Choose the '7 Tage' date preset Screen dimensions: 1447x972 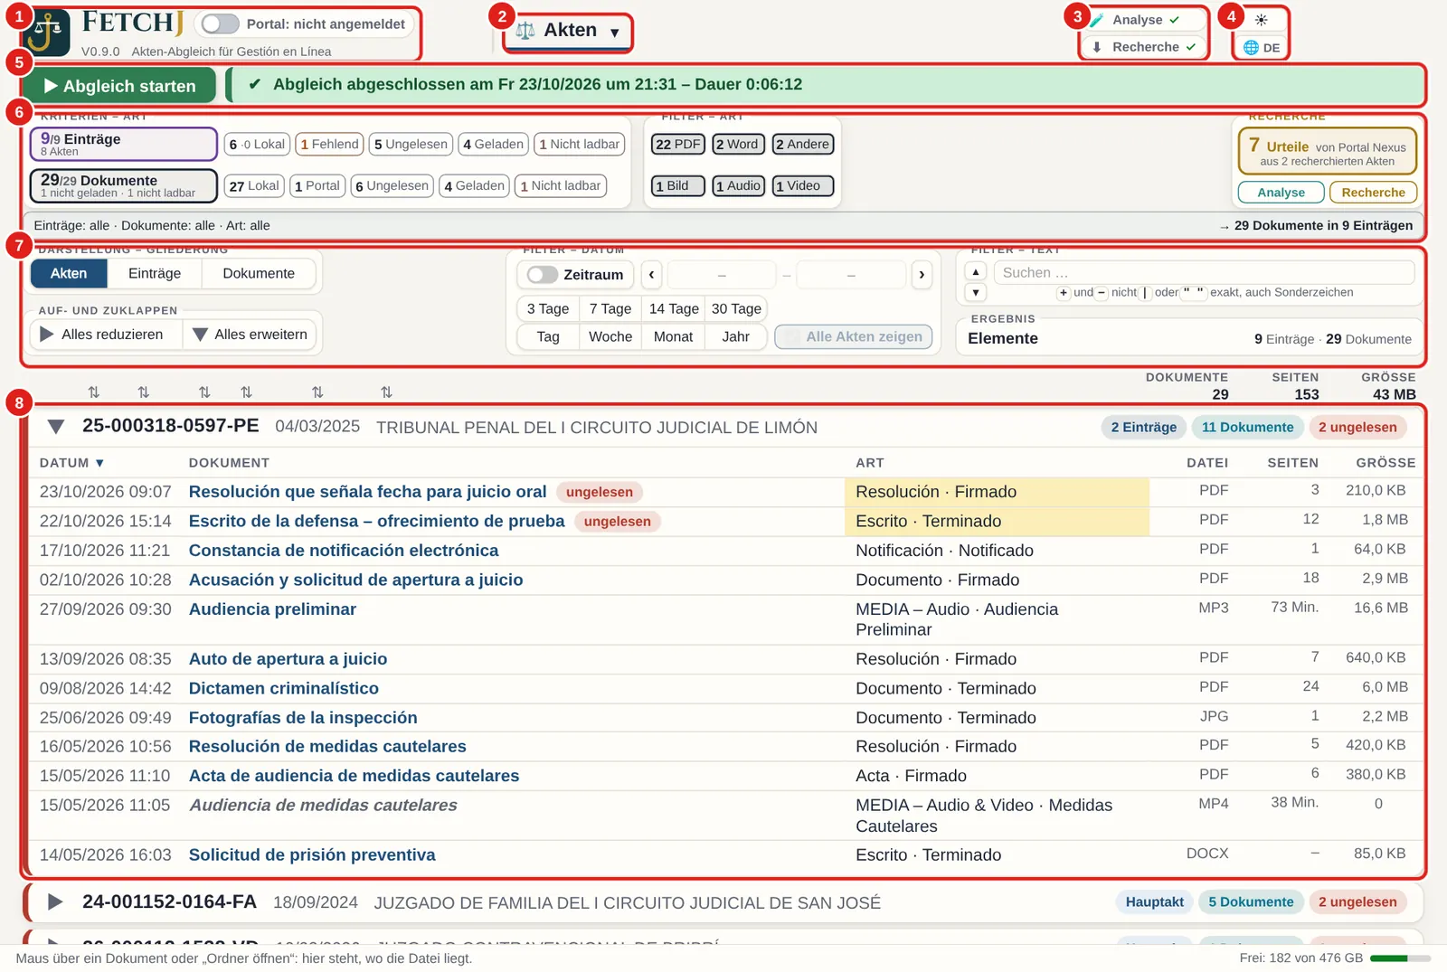coord(610,308)
